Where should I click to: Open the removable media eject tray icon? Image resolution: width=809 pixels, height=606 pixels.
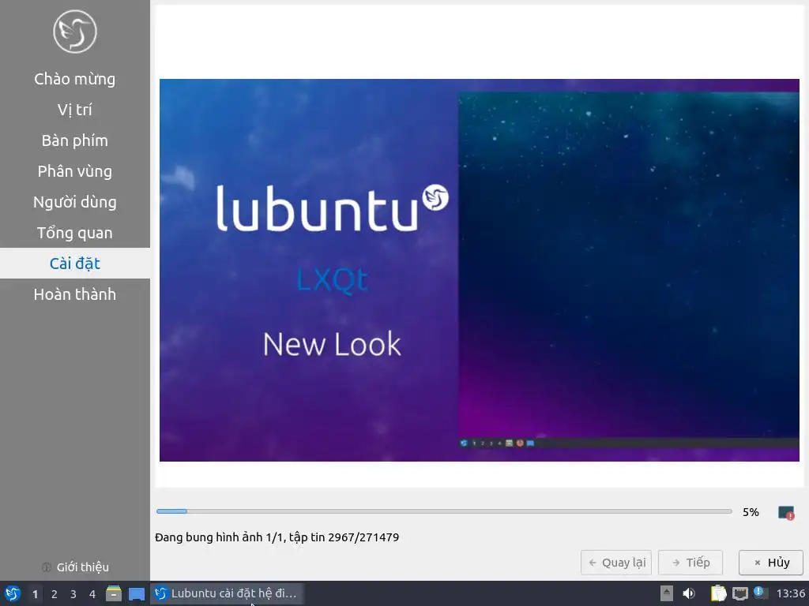coord(667,593)
